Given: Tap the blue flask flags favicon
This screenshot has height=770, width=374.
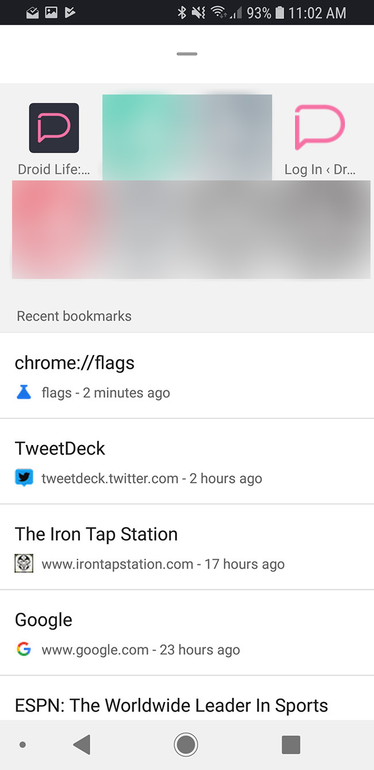Looking at the screenshot, I should [x=24, y=393].
